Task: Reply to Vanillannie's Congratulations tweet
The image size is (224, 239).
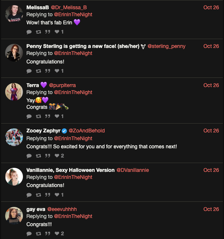Action: [29, 195]
